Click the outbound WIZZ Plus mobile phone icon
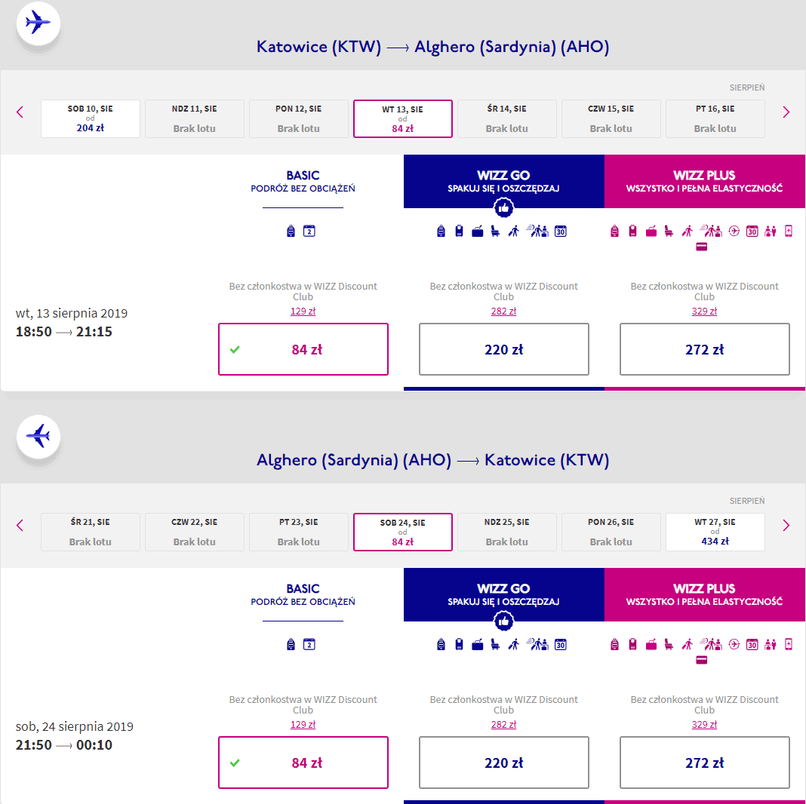This screenshot has height=804, width=806. [789, 232]
